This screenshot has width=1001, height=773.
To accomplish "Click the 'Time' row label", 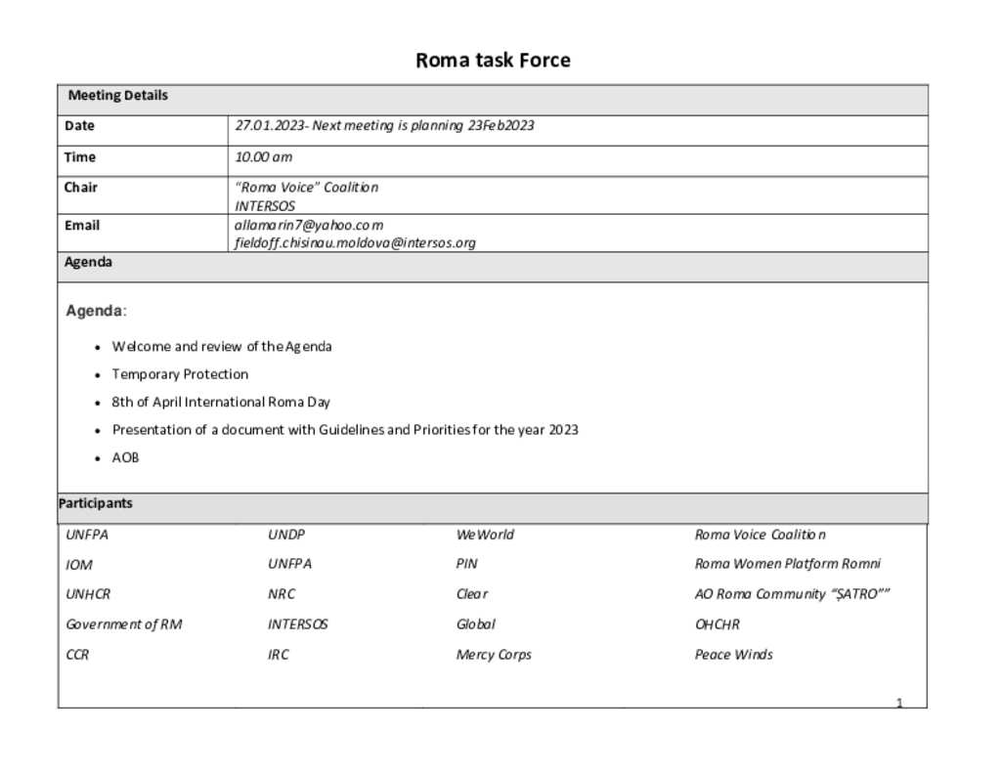I will pos(80,157).
